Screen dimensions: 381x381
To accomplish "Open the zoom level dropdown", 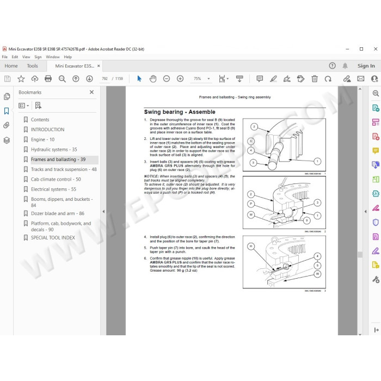I will [208, 79].
